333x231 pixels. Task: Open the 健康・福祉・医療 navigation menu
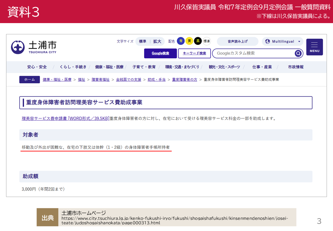(109, 67)
